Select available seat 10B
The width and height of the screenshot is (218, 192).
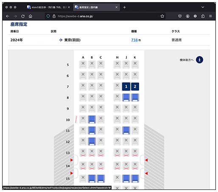92,119
